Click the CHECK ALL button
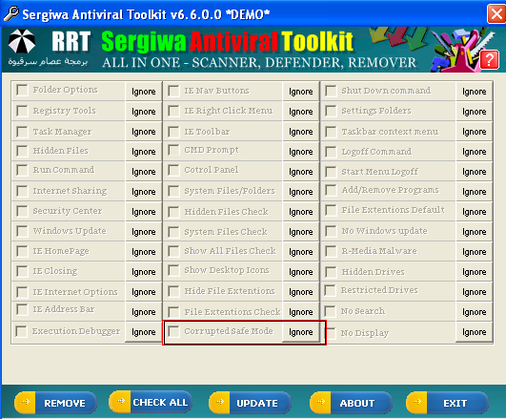 pyautogui.click(x=151, y=402)
